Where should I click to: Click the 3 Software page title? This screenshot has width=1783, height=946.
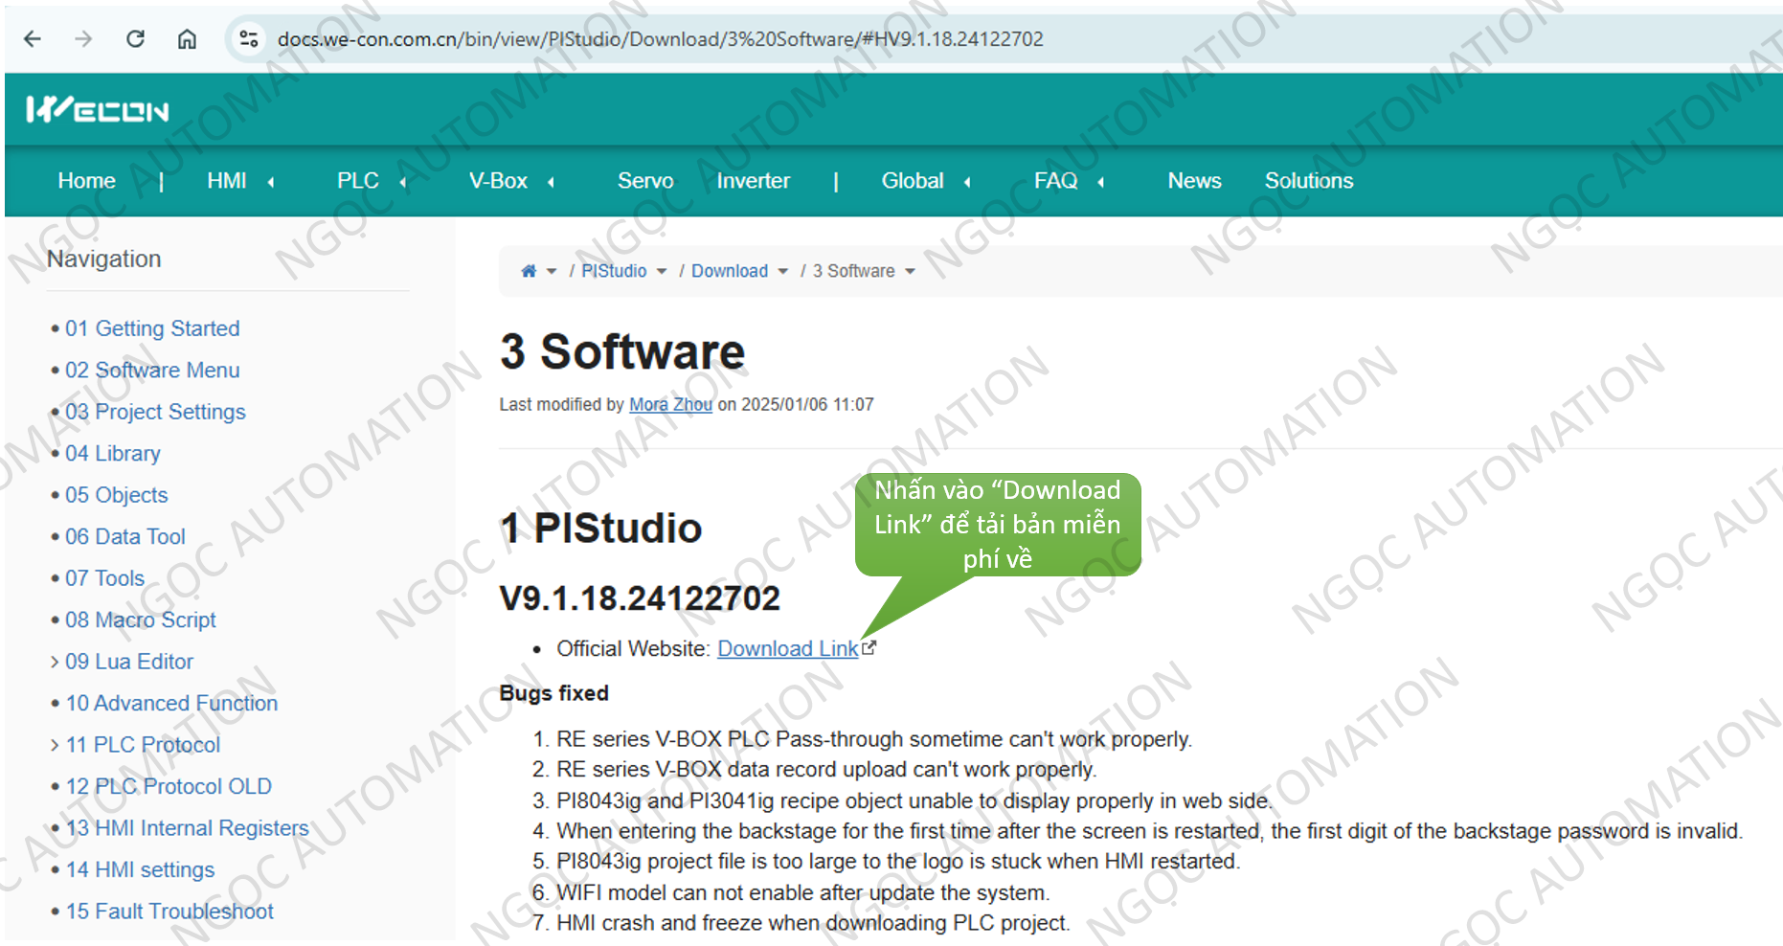(x=622, y=351)
